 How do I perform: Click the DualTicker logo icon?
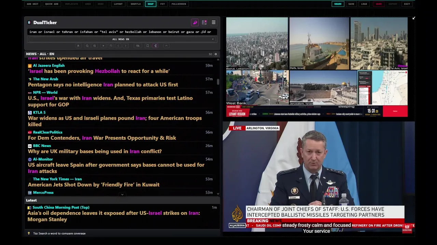(30, 22)
